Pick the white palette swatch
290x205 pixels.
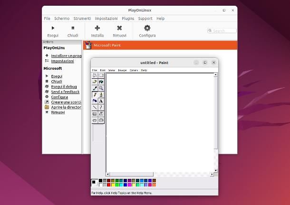coord(100,185)
